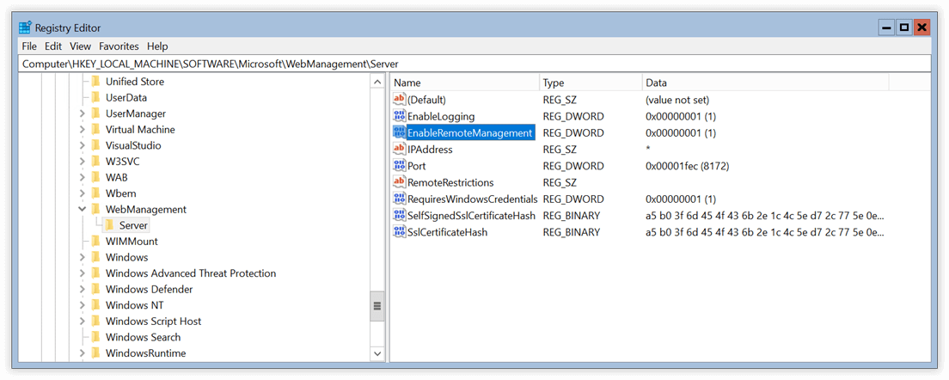Click the WAB folder icon

pyautogui.click(x=95, y=177)
